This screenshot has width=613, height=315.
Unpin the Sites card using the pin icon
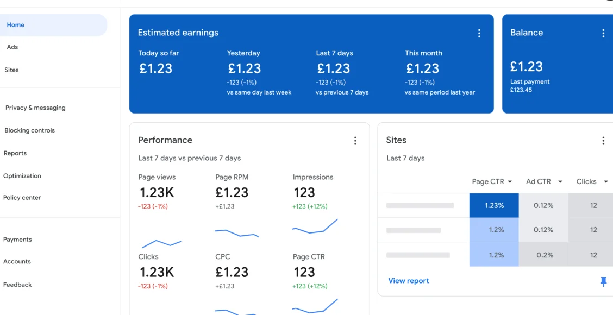pyautogui.click(x=603, y=281)
